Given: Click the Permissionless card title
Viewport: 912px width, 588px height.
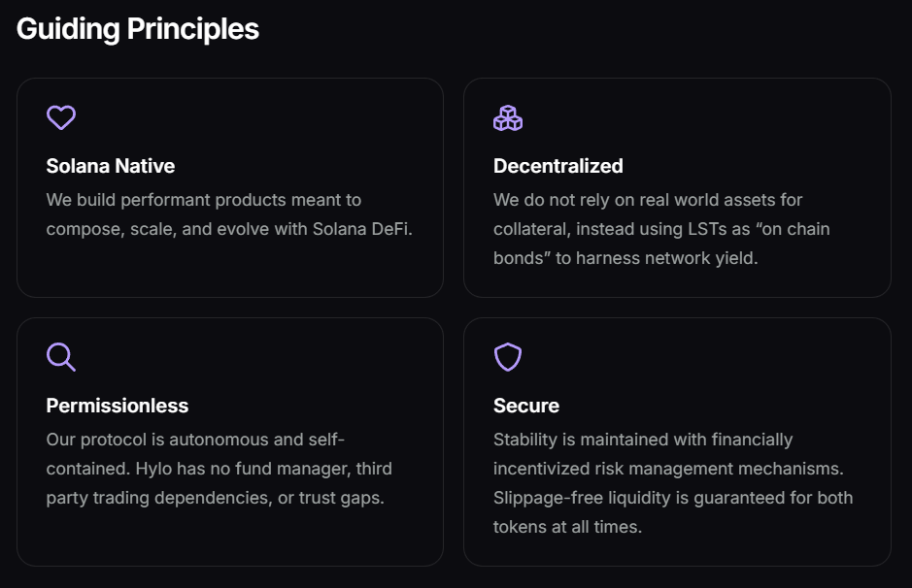Looking at the screenshot, I should click(118, 406).
